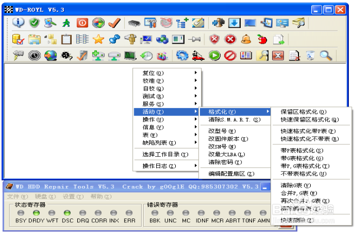355x233 pixels.
Task: Click the green oscilloscope monitor icon
Action: tap(130, 55)
